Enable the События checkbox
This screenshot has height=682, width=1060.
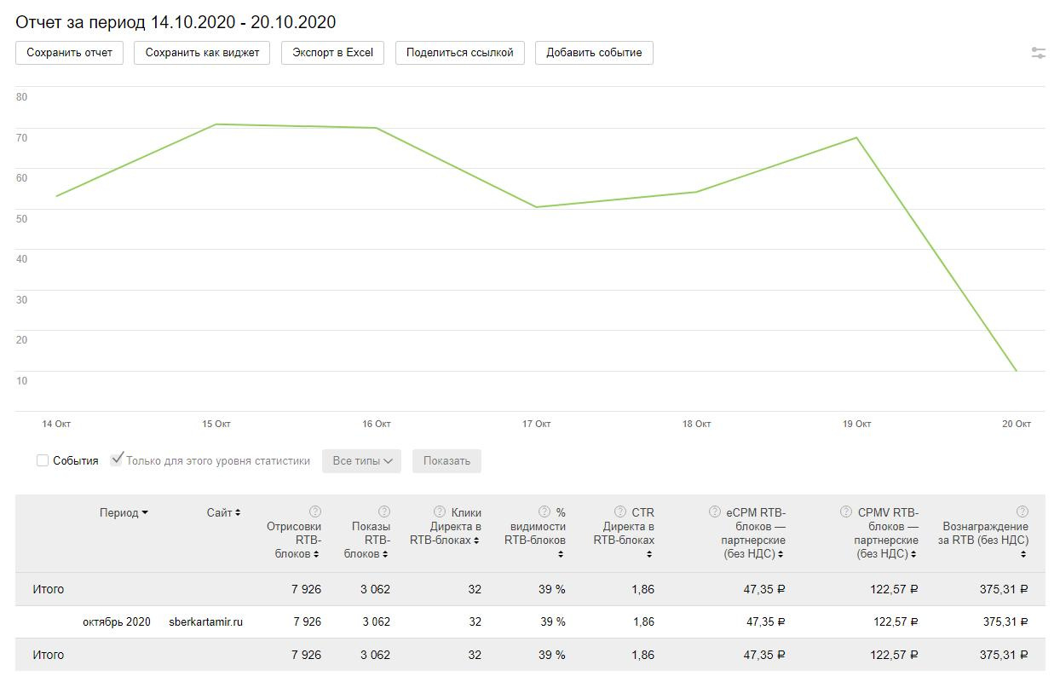tap(43, 460)
